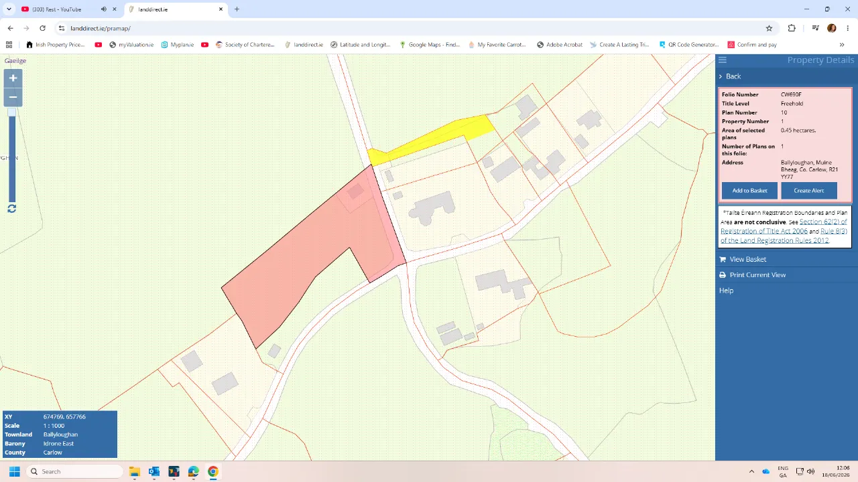Viewport: 858px width, 482px height.
Task: Open Chrome profile avatar
Action: click(x=832, y=28)
